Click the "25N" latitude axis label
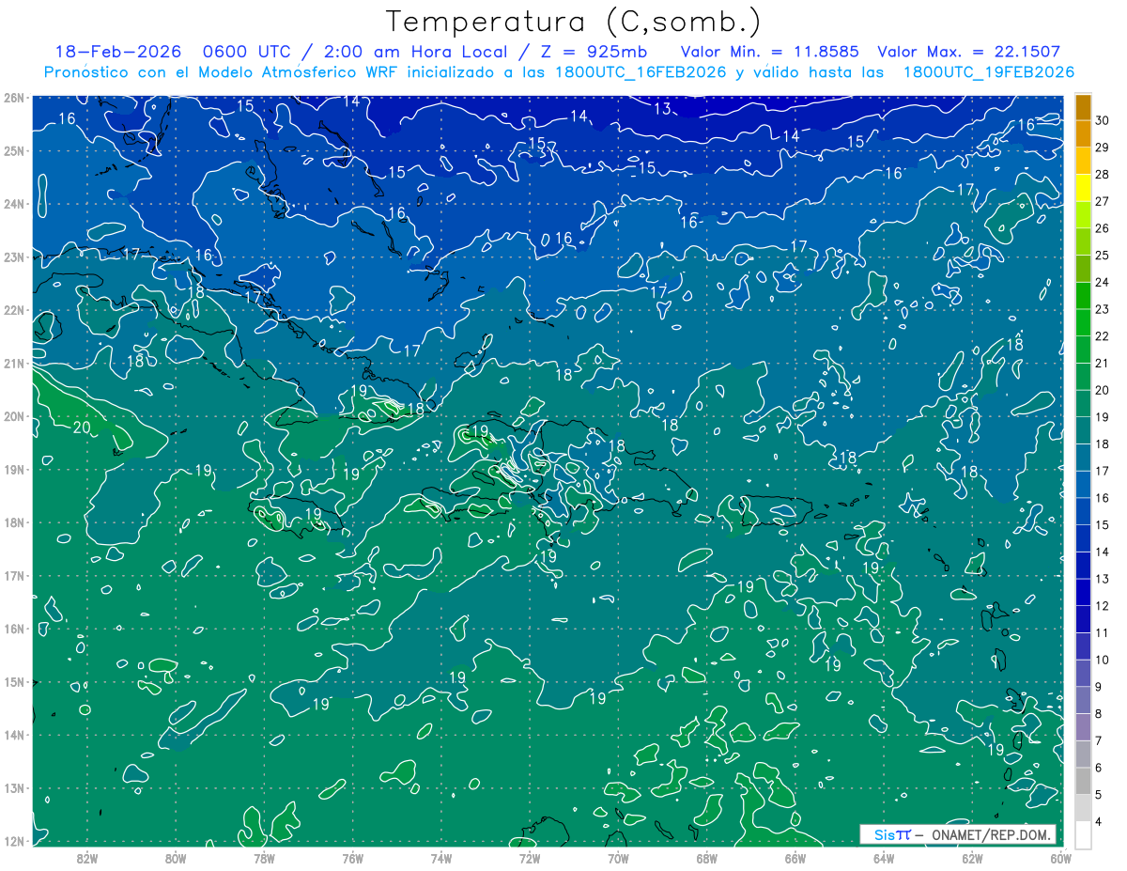1127x871 pixels. [14, 150]
